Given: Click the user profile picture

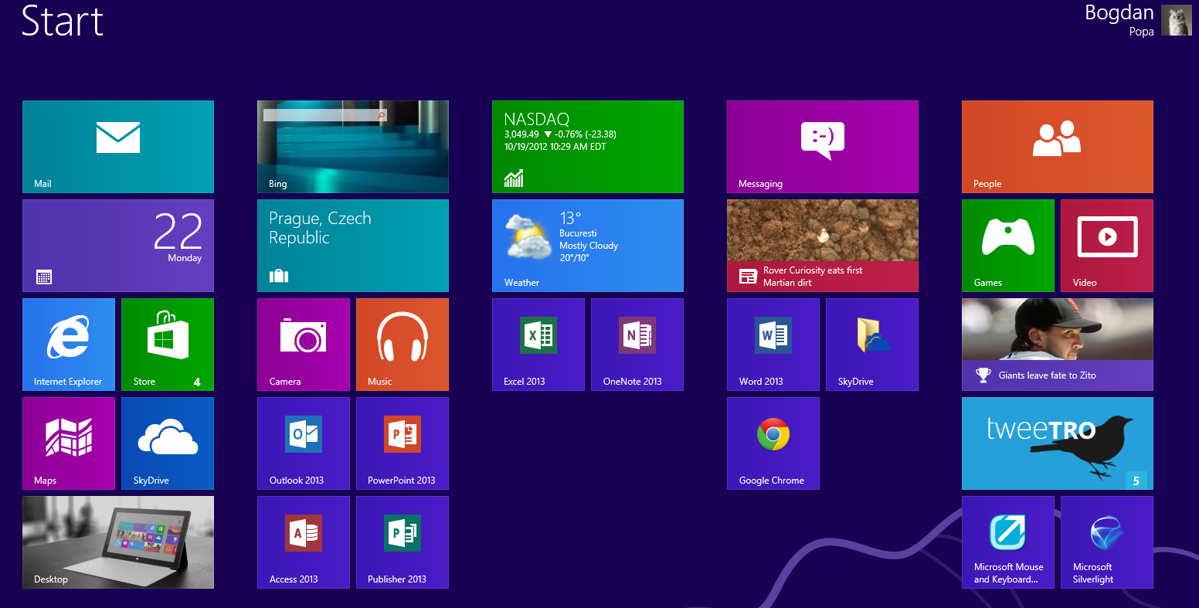Looking at the screenshot, I should click(x=1177, y=21).
